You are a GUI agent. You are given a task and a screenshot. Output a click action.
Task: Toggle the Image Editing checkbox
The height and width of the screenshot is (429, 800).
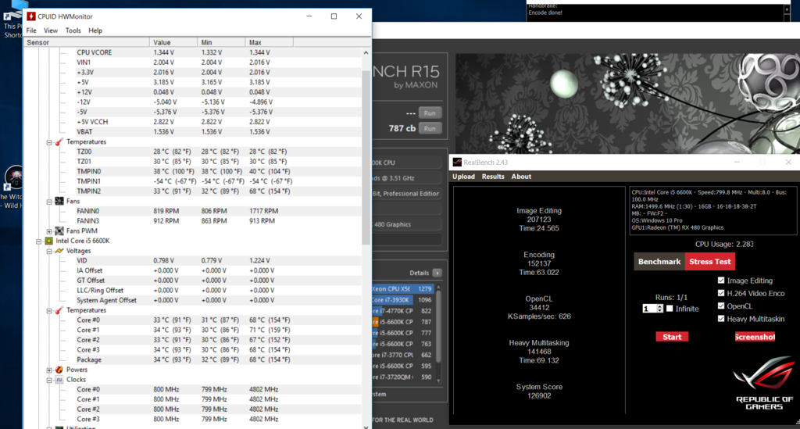721,280
